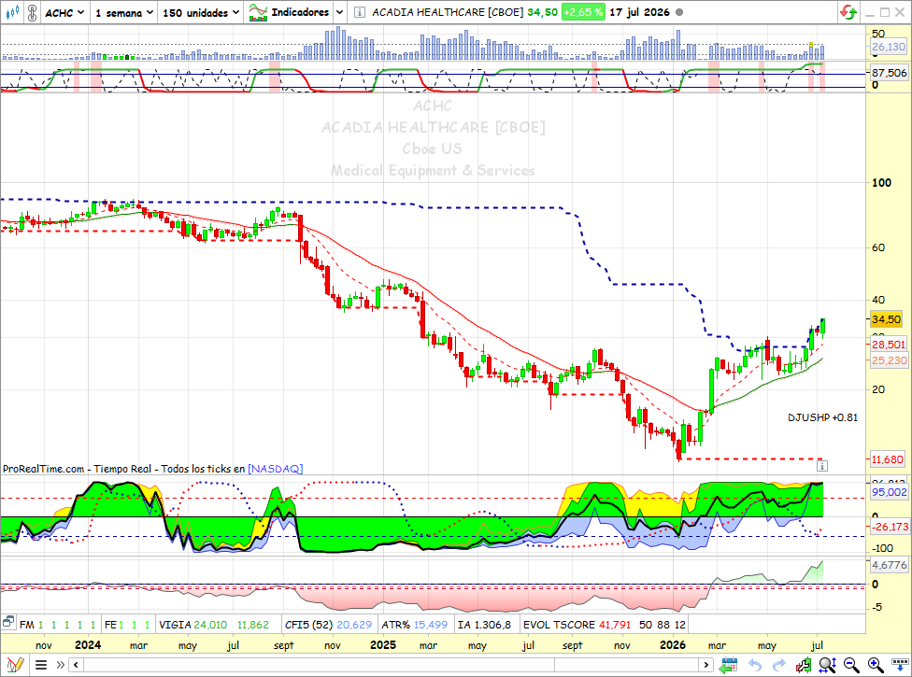912x677 pixels.
Task: Click the IA 1.306,8 field
Action: coord(484,625)
